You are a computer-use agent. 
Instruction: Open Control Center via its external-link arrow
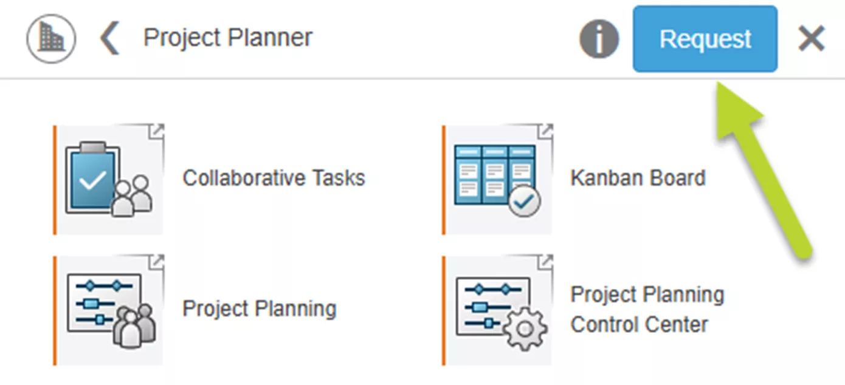[x=547, y=259]
